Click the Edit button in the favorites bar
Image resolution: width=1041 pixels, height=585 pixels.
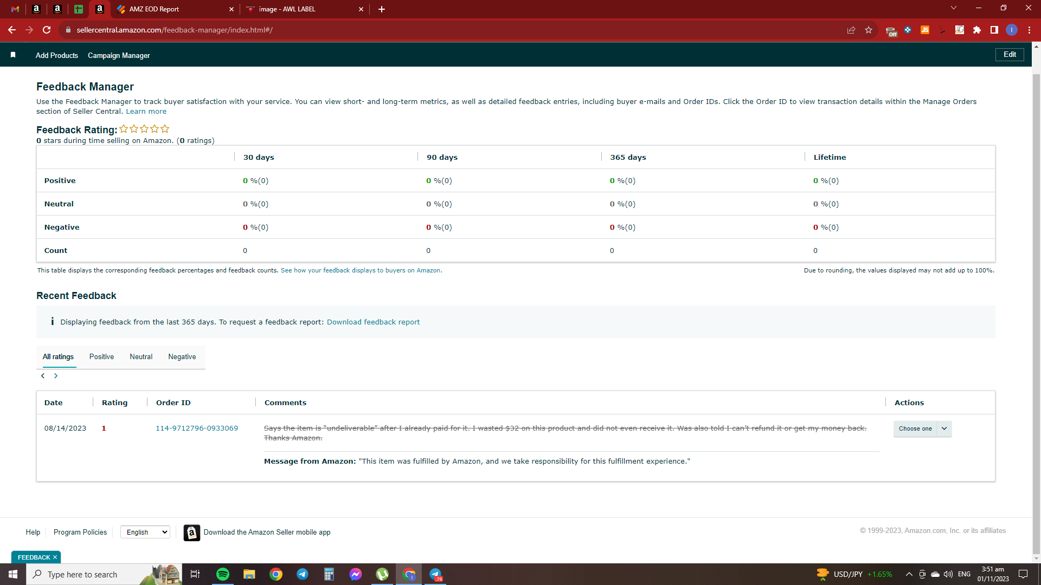[x=1010, y=54]
